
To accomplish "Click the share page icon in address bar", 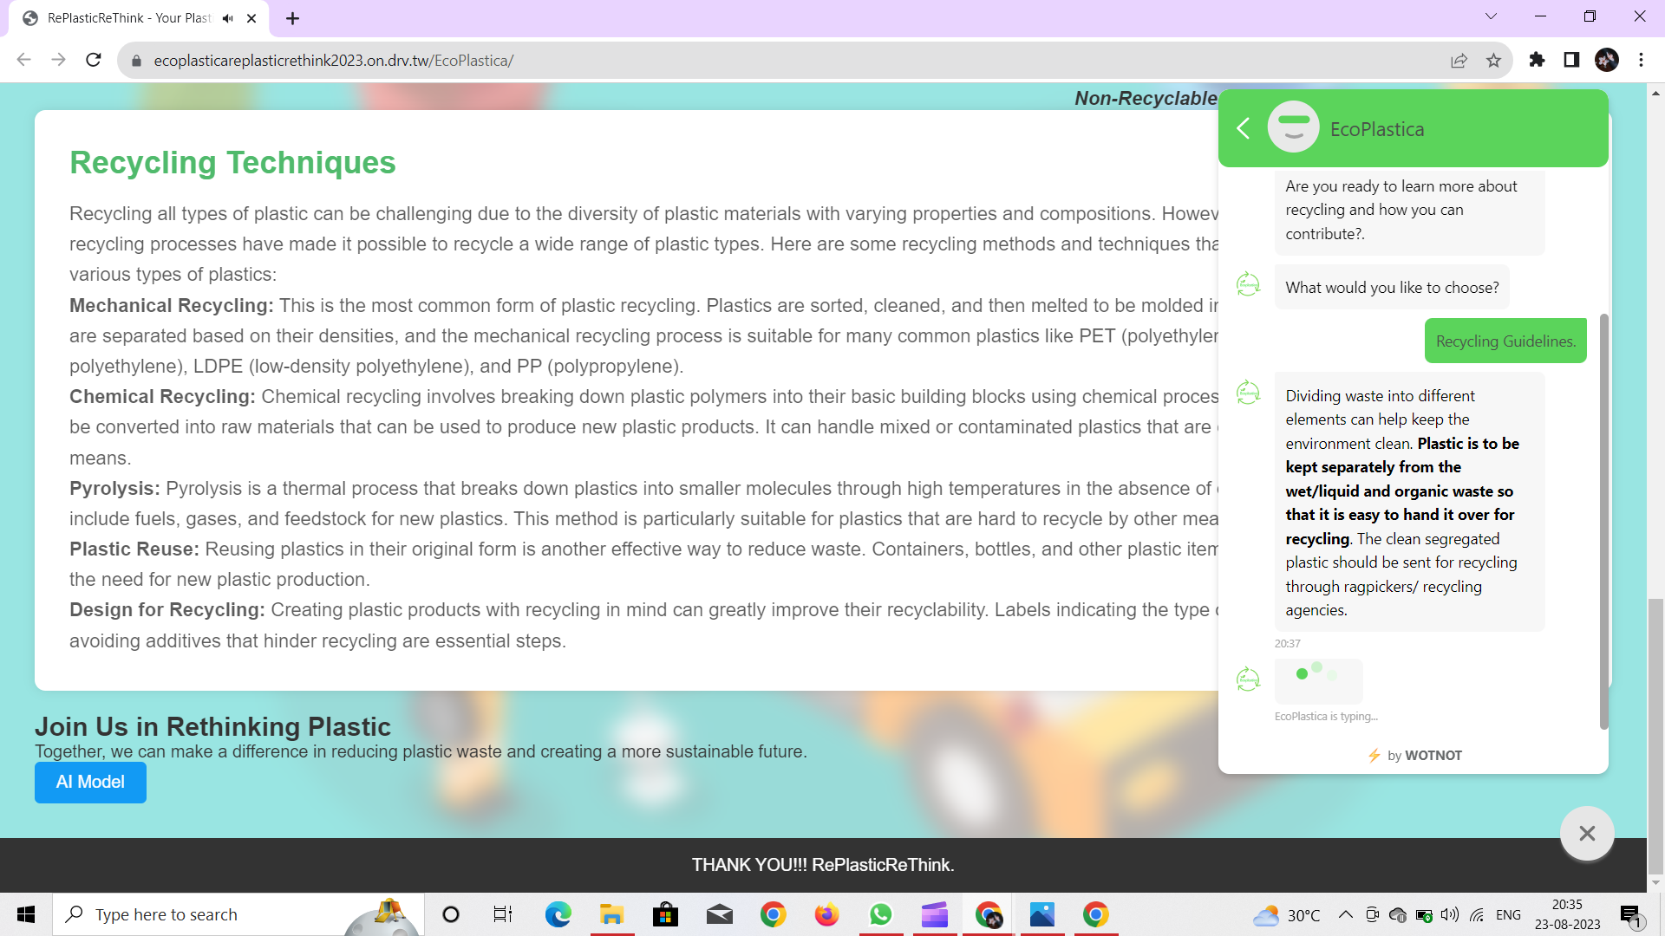I will coord(1459,61).
